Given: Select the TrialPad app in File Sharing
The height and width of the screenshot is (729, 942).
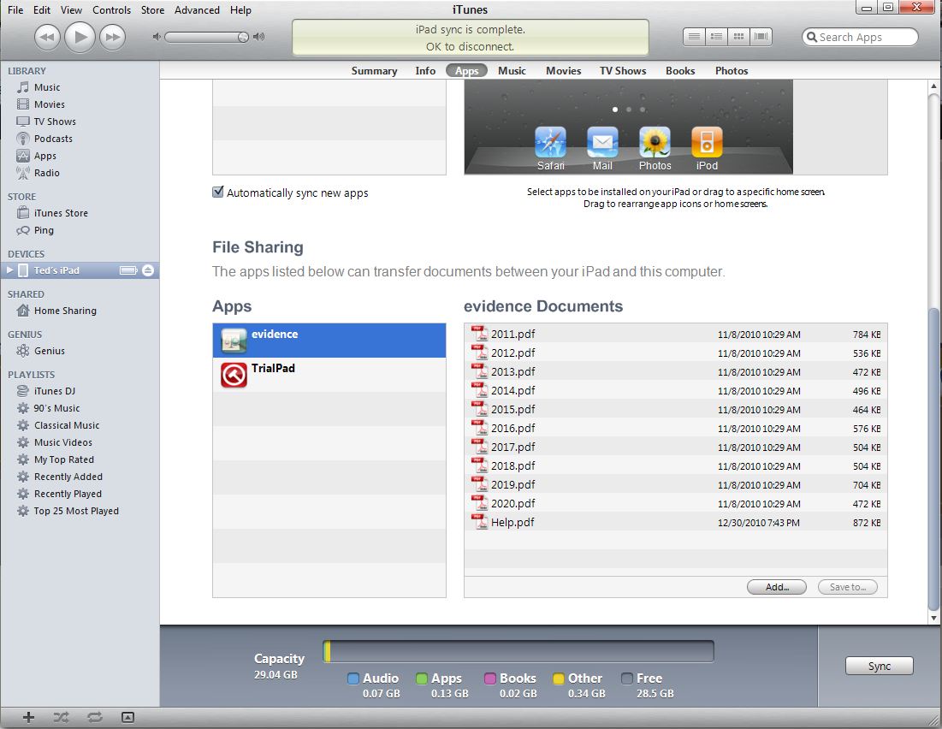Looking at the screenshot, I should click(329, 375).
